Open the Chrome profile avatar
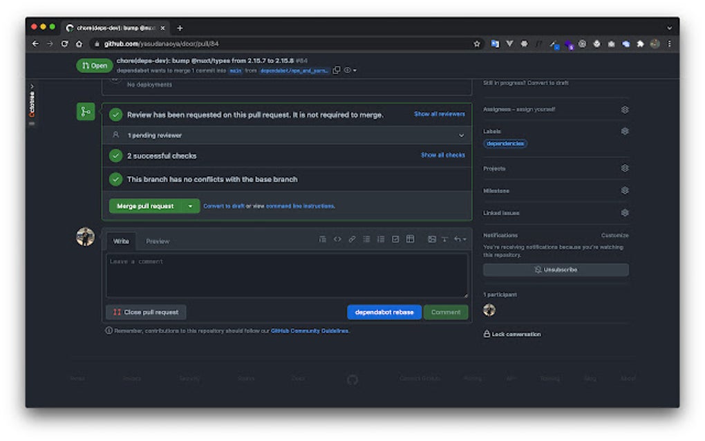 point(655,44)
